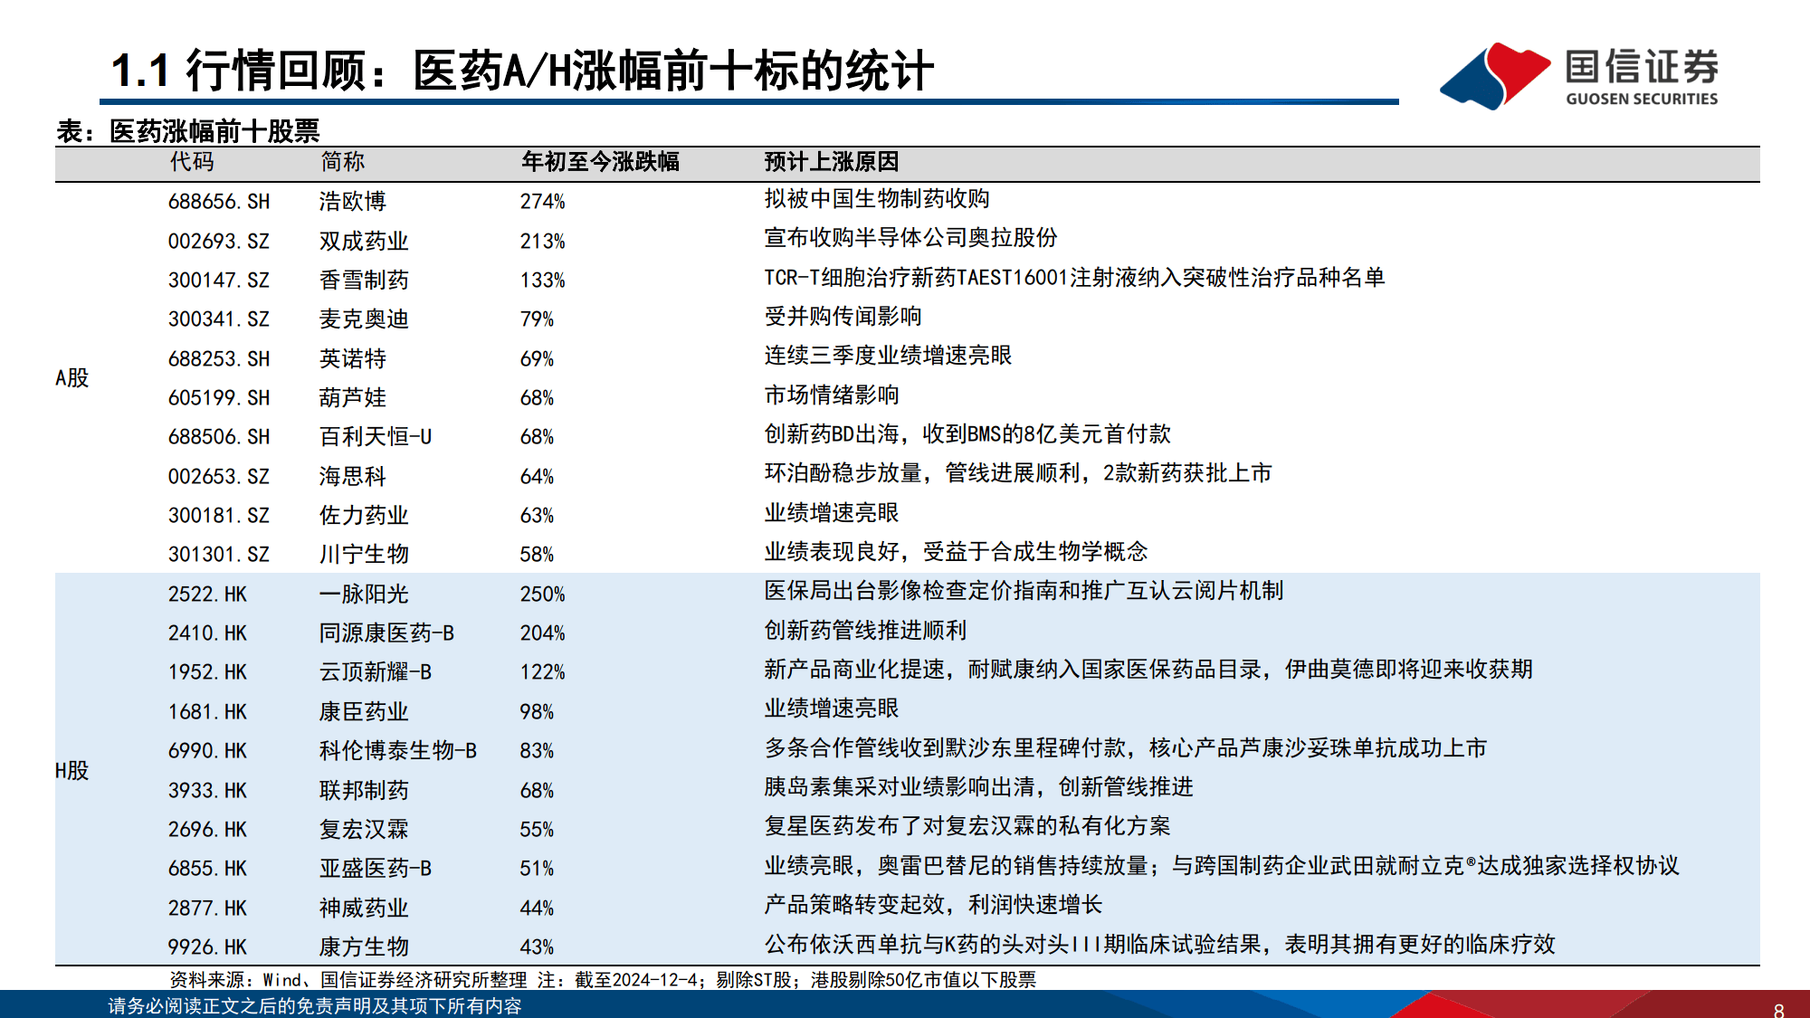Click the 250% gain value
The height and width of the screenshot is (1018, 1810).
542,594
